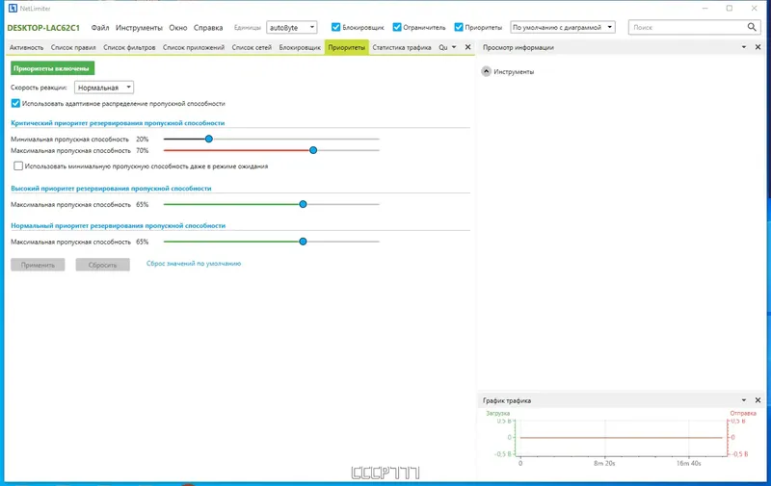Close the current tab with the X
The height and width of the screenshot is (486, 771).
(467, 47)
